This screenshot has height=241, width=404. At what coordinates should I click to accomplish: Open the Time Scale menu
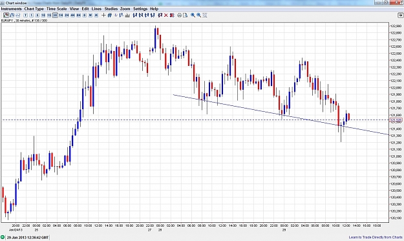point(56,9)
